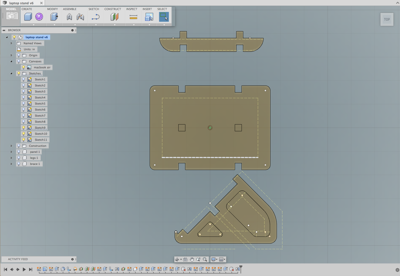The image size is (400, 276).
Task: Start a sketch with the Sketch line icon
Action: pos(96,17)
